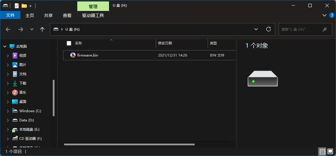This screenshot has width=336, height=156.
Task: Open the Help question mark icon
Action: pyautogui.click(x=332, y=15)
